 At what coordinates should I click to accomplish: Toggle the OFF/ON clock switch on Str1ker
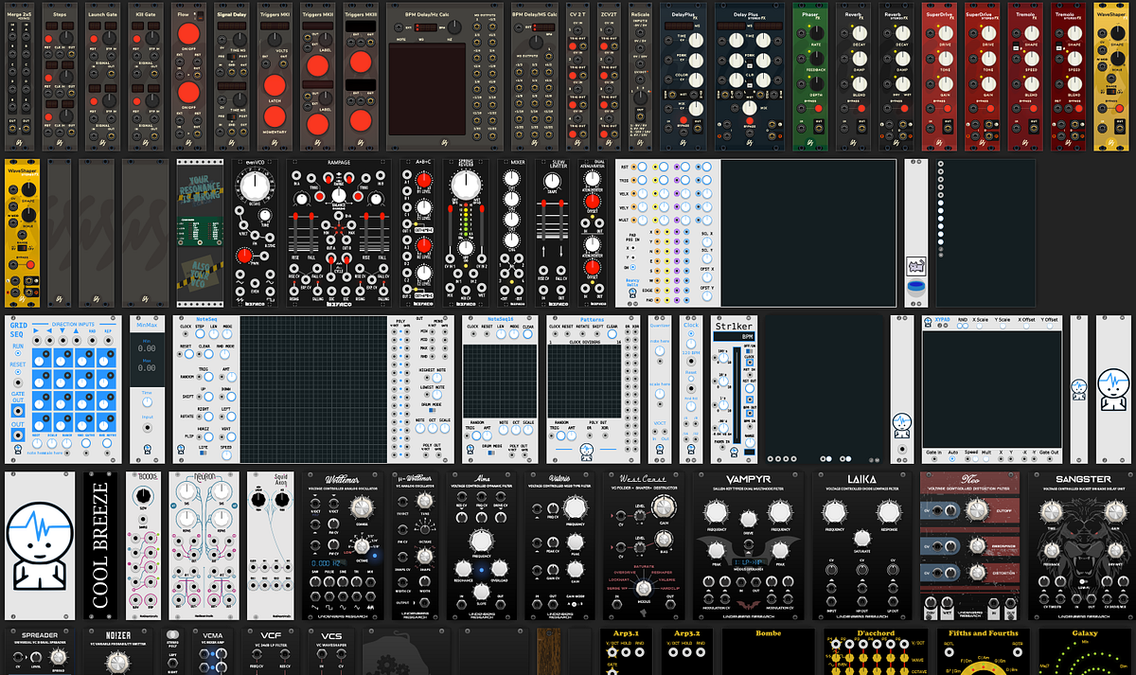(749, 350)
